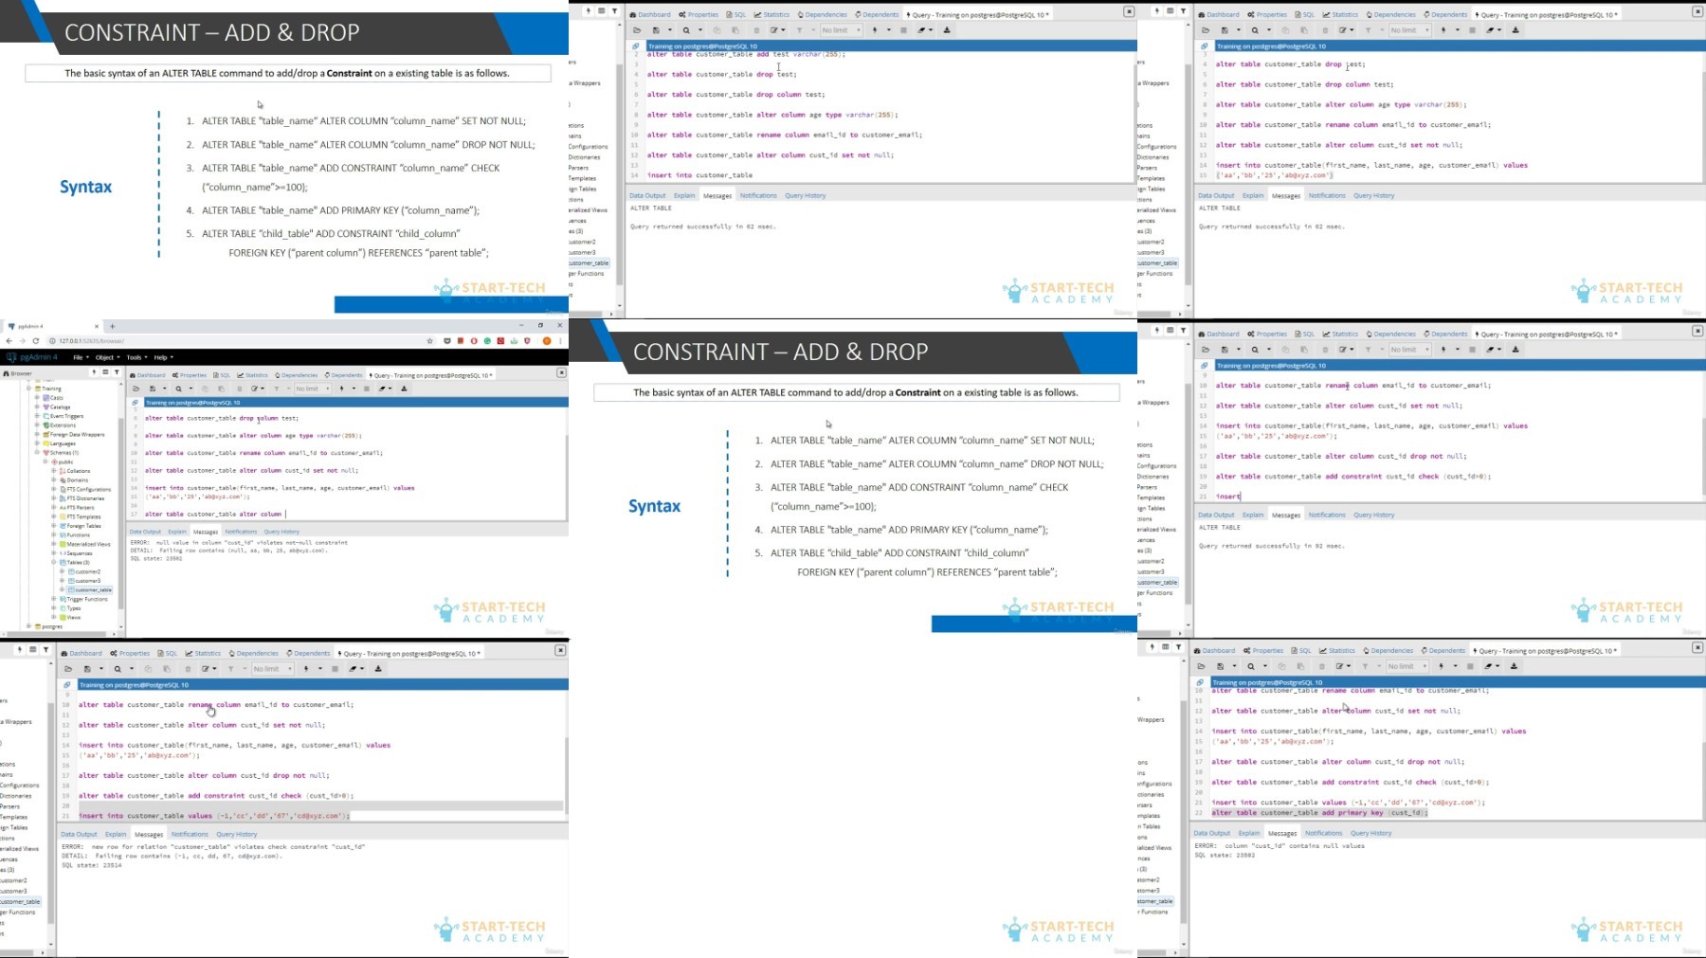
Task: Close the pgAdmin 4 Chrome tab
Action: 97,326
